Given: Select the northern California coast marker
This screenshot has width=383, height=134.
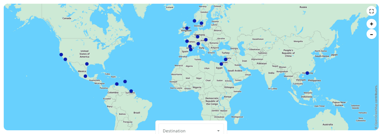Looking at the screenshot, I should (x=61, y=55).
